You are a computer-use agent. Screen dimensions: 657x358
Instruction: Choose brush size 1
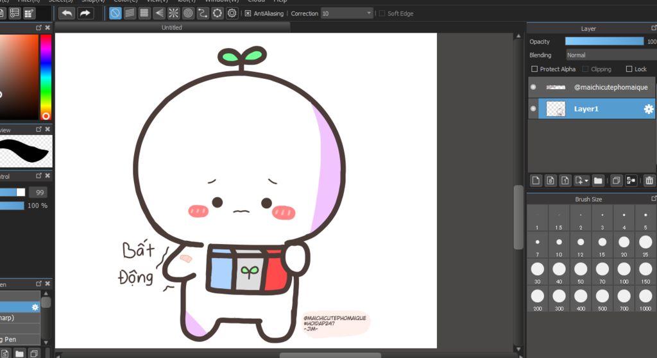[x=537, y=218]
